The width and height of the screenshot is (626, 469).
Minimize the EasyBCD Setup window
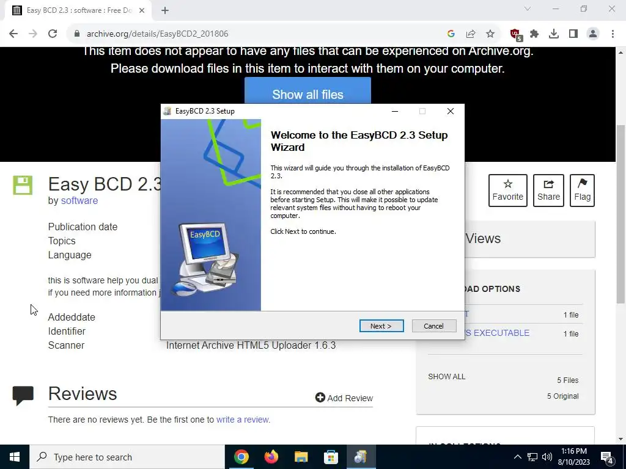(x=395, y=111)
